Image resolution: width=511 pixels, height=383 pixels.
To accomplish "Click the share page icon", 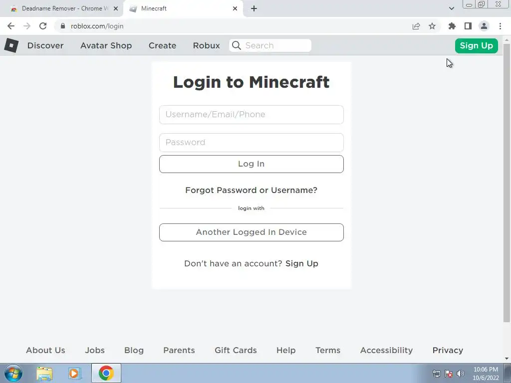I will 416,26.
